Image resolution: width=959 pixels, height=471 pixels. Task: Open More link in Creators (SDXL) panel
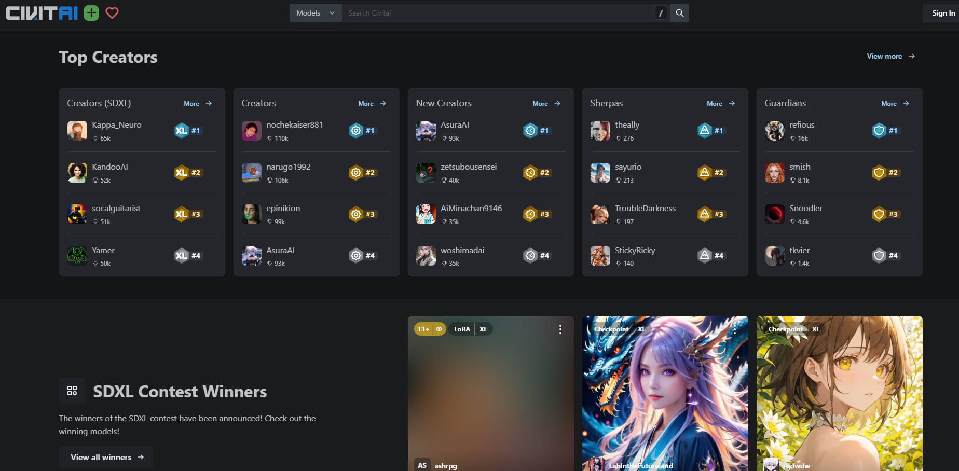click(x=198, y=104)
